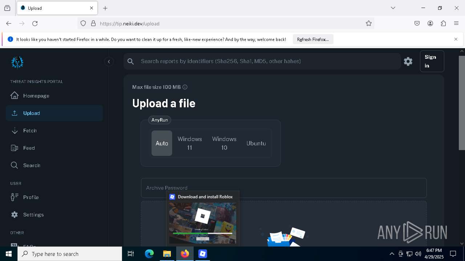The image size is (465, 261).
Task: Show hidden system tray icons
Action: (x=392, y=254)
